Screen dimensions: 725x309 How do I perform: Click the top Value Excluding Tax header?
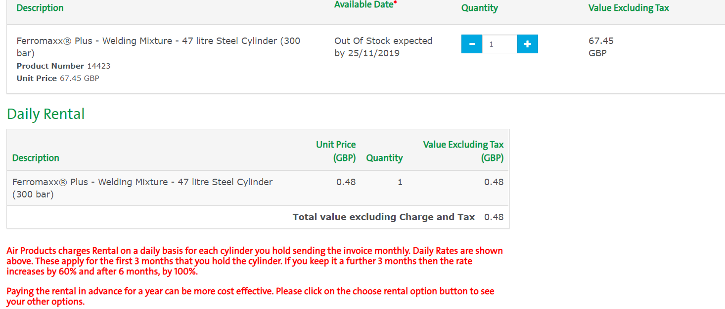click(629, 8)
